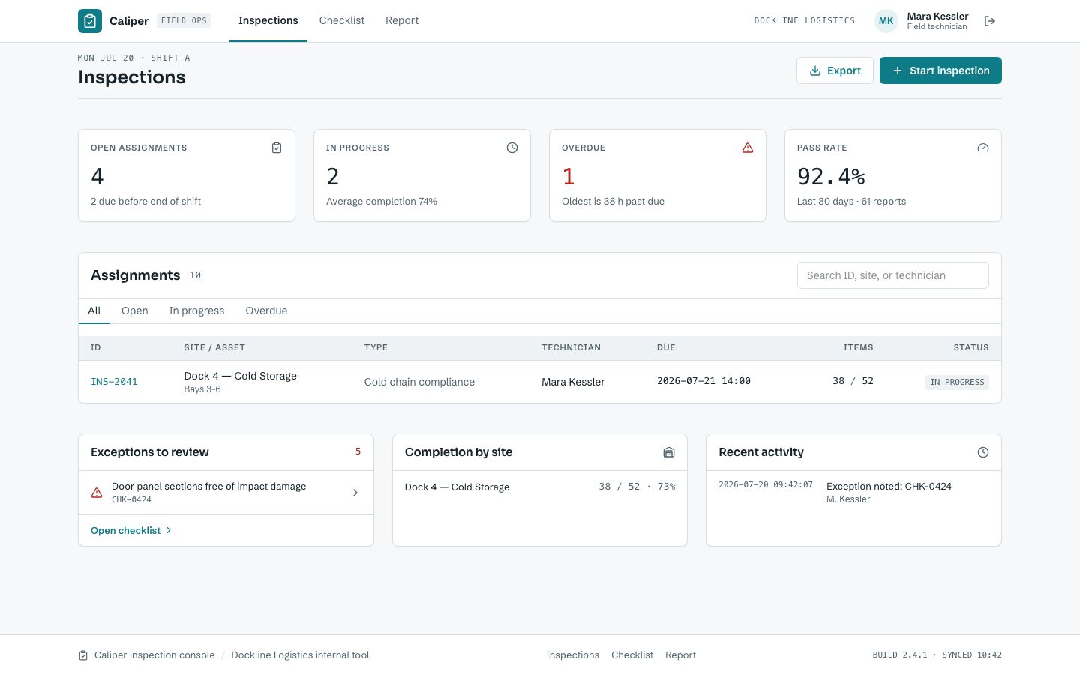Viewport: 1080px width, 675px height.
Task: Click the FIELD OPS badge
Action: pyautogui.click(x=184, y=21)
